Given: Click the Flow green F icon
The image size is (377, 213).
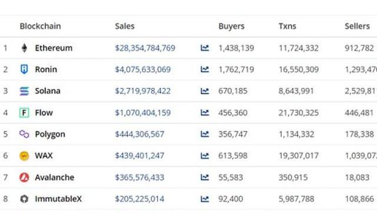Looking at the screenshot, I should (x=24, y=113).
